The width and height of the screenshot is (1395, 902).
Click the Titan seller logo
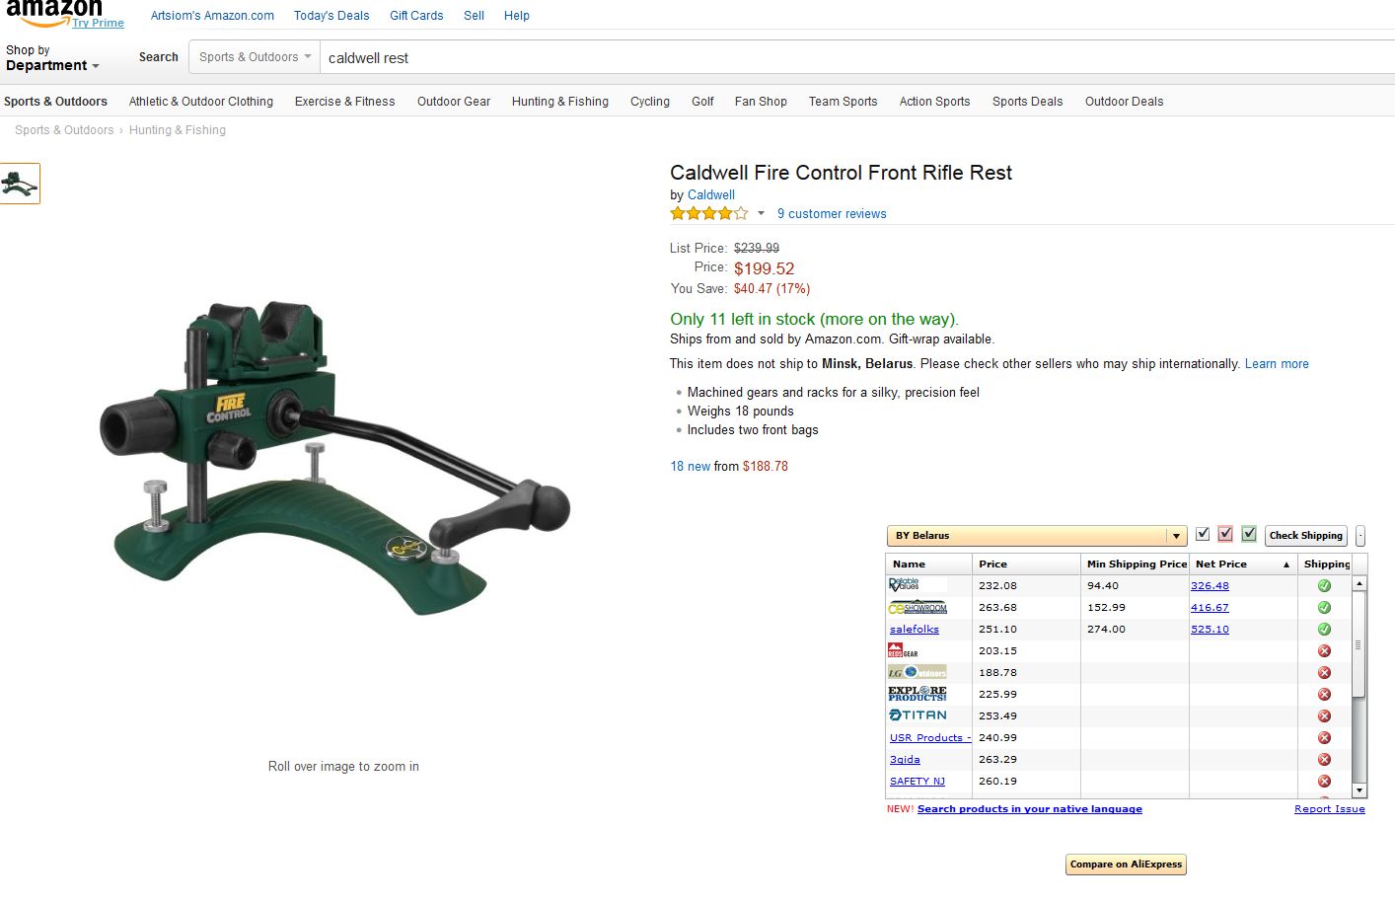[x=918, y=715]
